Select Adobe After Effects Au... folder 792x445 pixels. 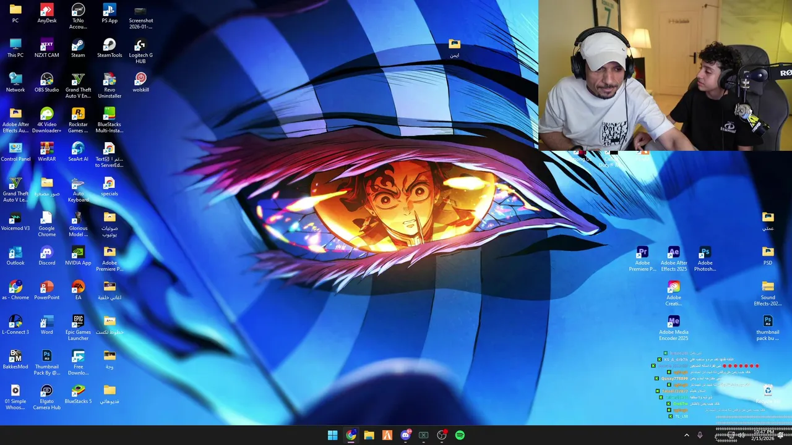[15, 120]
